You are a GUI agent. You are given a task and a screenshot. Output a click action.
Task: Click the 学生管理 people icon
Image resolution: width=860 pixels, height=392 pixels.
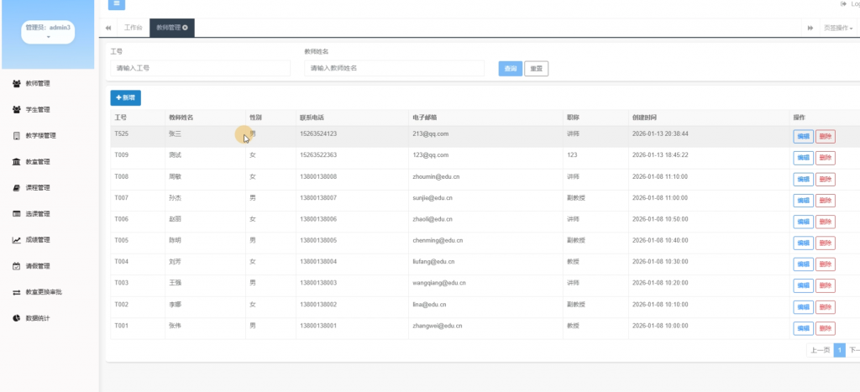point(17,110)
